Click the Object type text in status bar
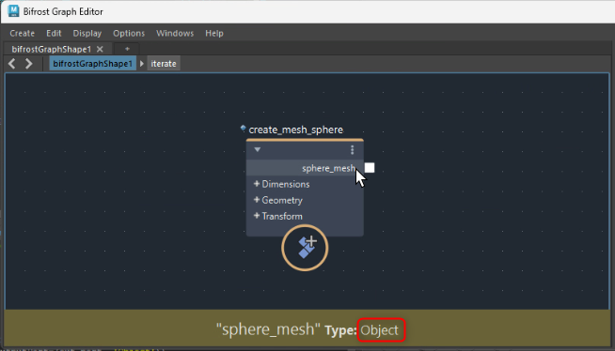The height and width of the screenshot is (351, 615). coord(380,330)
